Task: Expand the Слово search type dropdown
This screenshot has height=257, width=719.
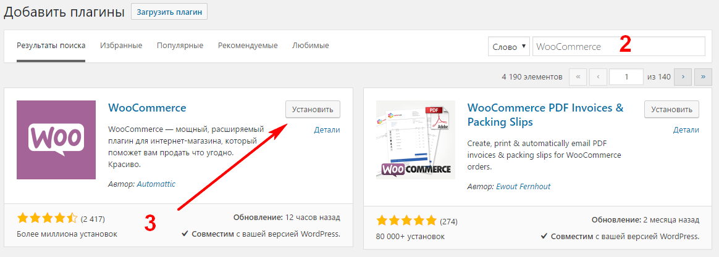Action: pos(509,47)
